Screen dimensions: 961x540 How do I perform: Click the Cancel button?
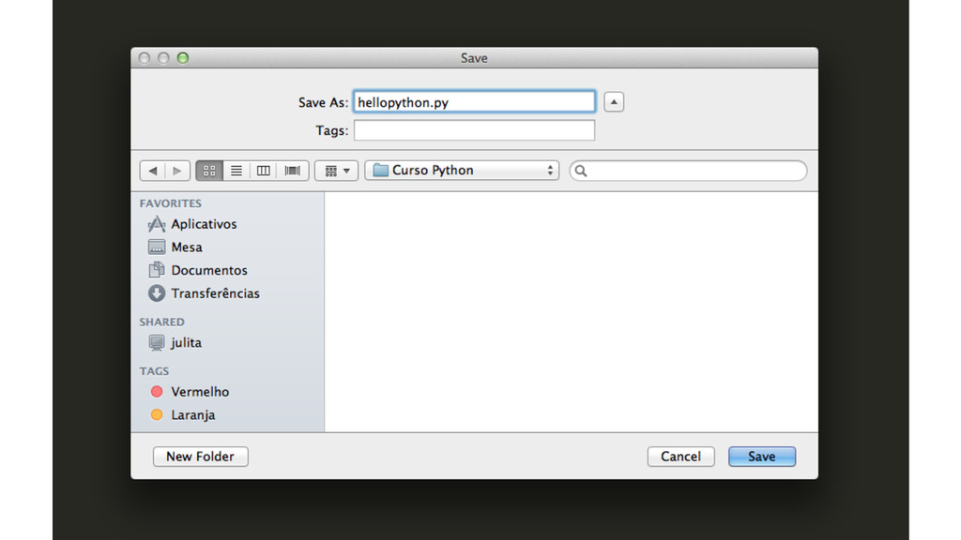681,457
